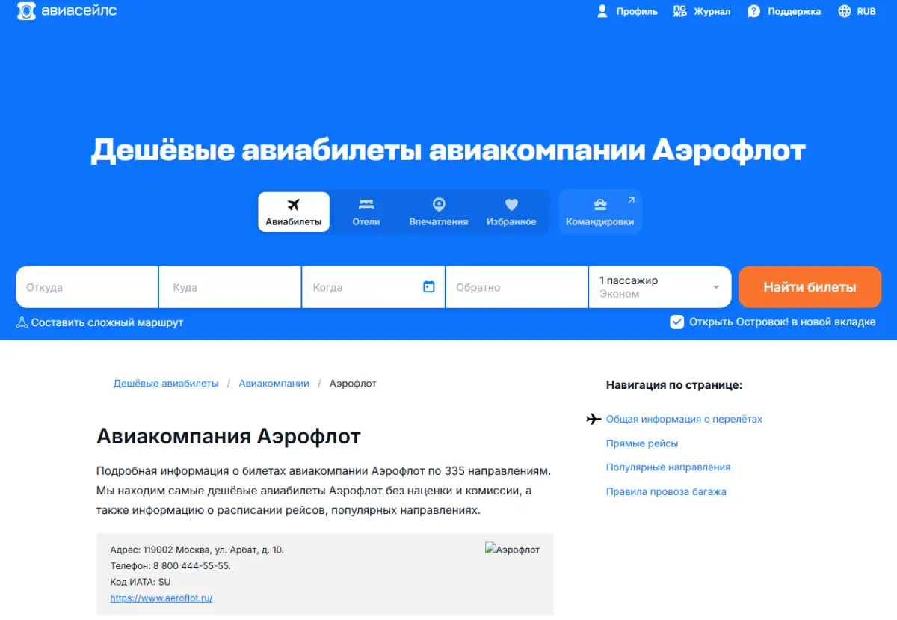Viewport: 897px width, 620px height.
Task: Click the Аэрофлот logo image
Action: point(512,550)
